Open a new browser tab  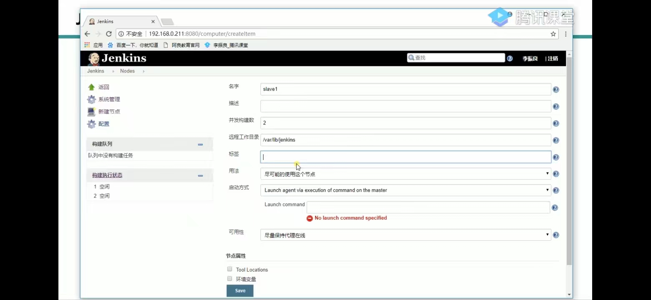click(x=167, y=22)
